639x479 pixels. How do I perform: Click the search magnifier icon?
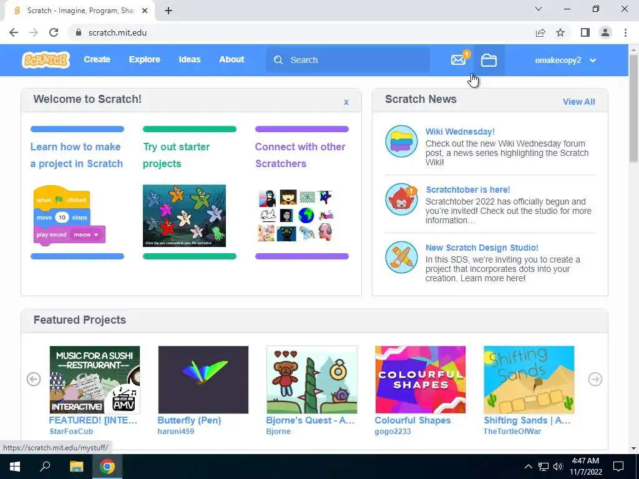point(278,60)
